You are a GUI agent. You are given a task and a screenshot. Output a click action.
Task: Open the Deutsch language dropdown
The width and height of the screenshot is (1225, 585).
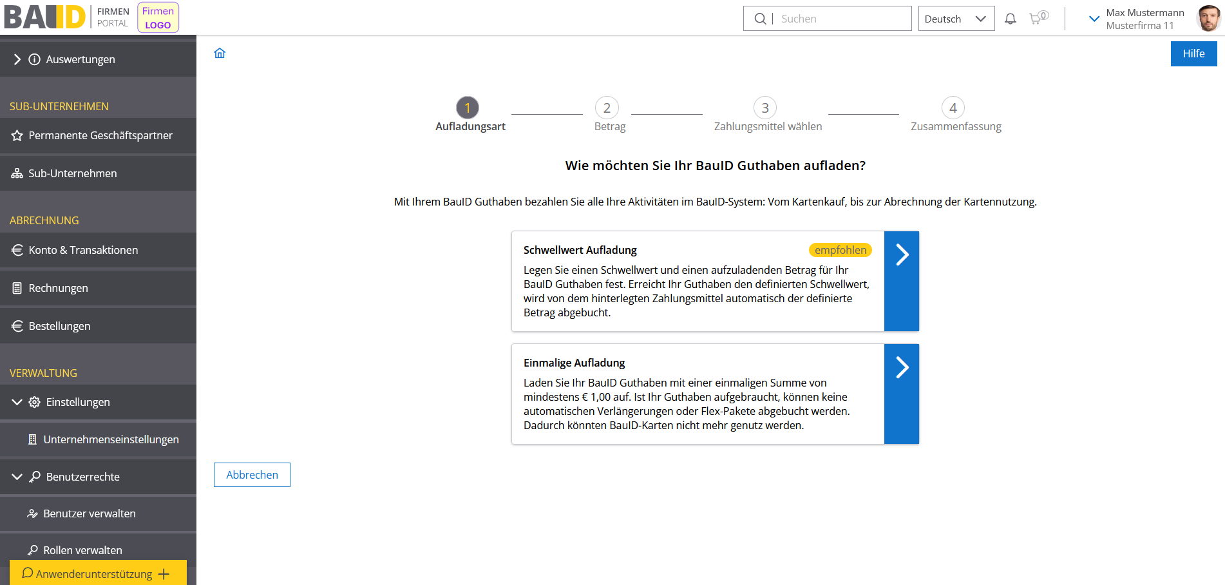pyautogui.click(x=956, y=19)
